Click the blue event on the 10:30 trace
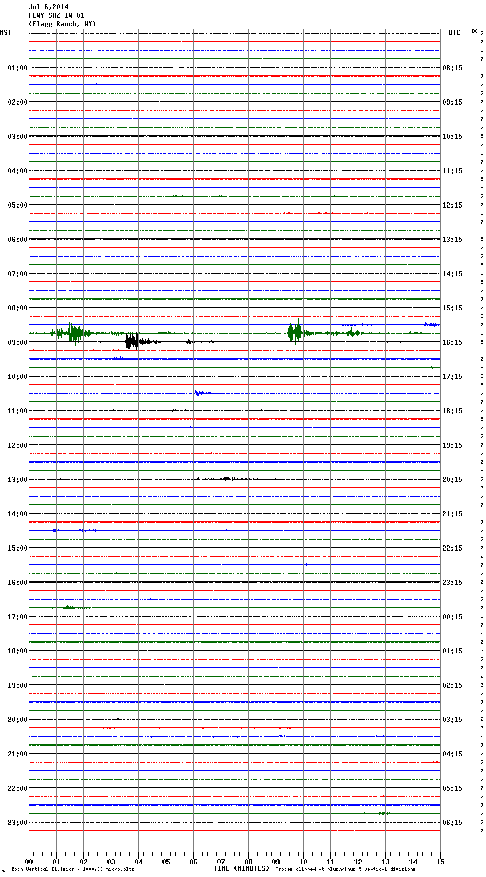486x877 pixels. point(203,393)
